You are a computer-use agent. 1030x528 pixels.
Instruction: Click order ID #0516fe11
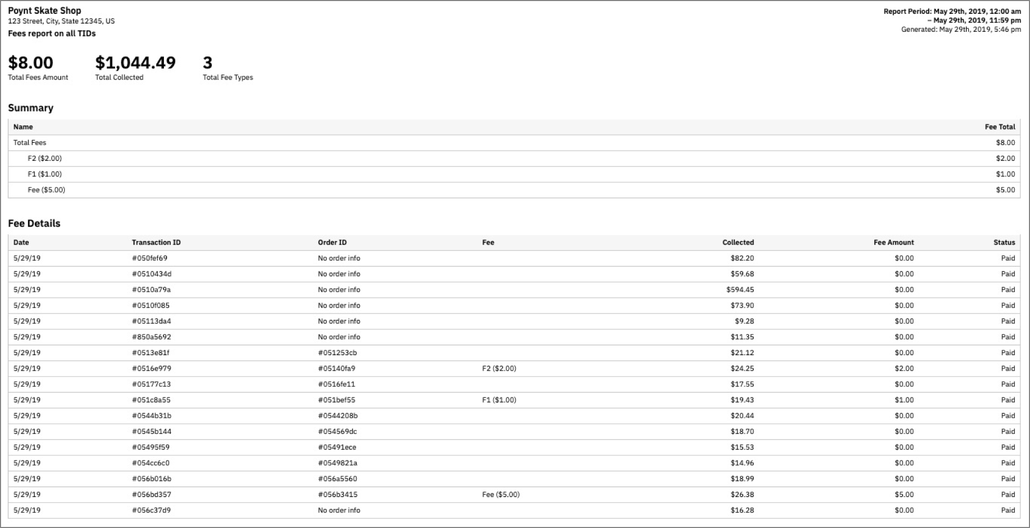coord(337,385)
